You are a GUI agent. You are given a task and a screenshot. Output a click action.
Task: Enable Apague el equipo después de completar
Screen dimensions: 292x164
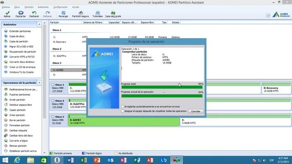123,111
